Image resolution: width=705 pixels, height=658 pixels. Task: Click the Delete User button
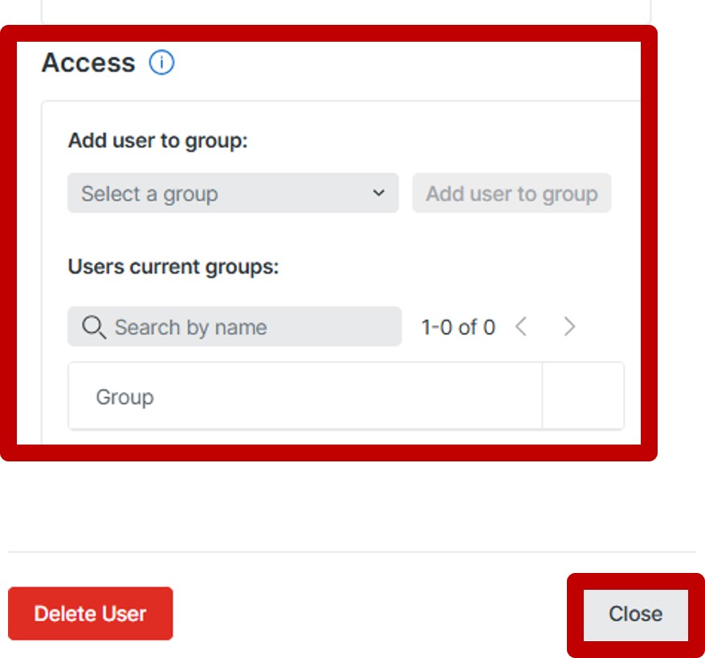[x=90, y=614]
